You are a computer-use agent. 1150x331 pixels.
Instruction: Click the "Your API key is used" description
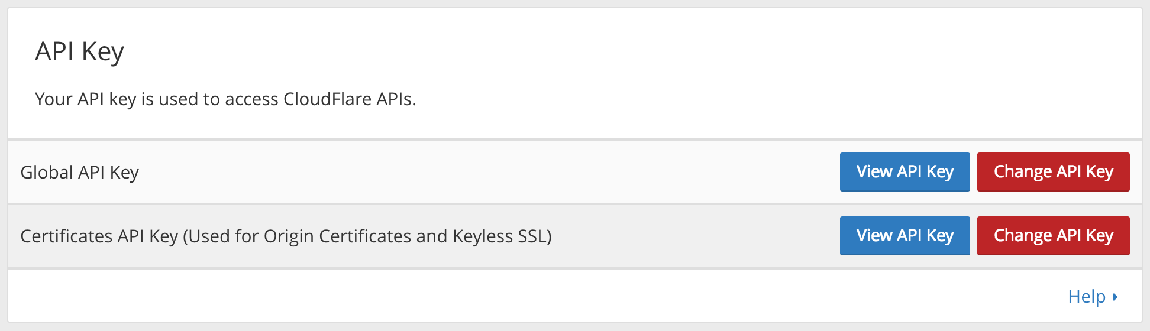point(225,99)
